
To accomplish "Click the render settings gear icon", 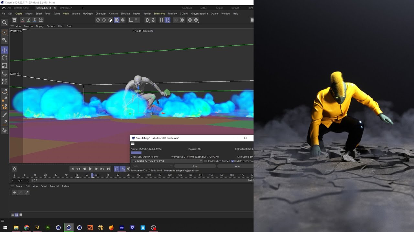I will (x=182, y=20).
